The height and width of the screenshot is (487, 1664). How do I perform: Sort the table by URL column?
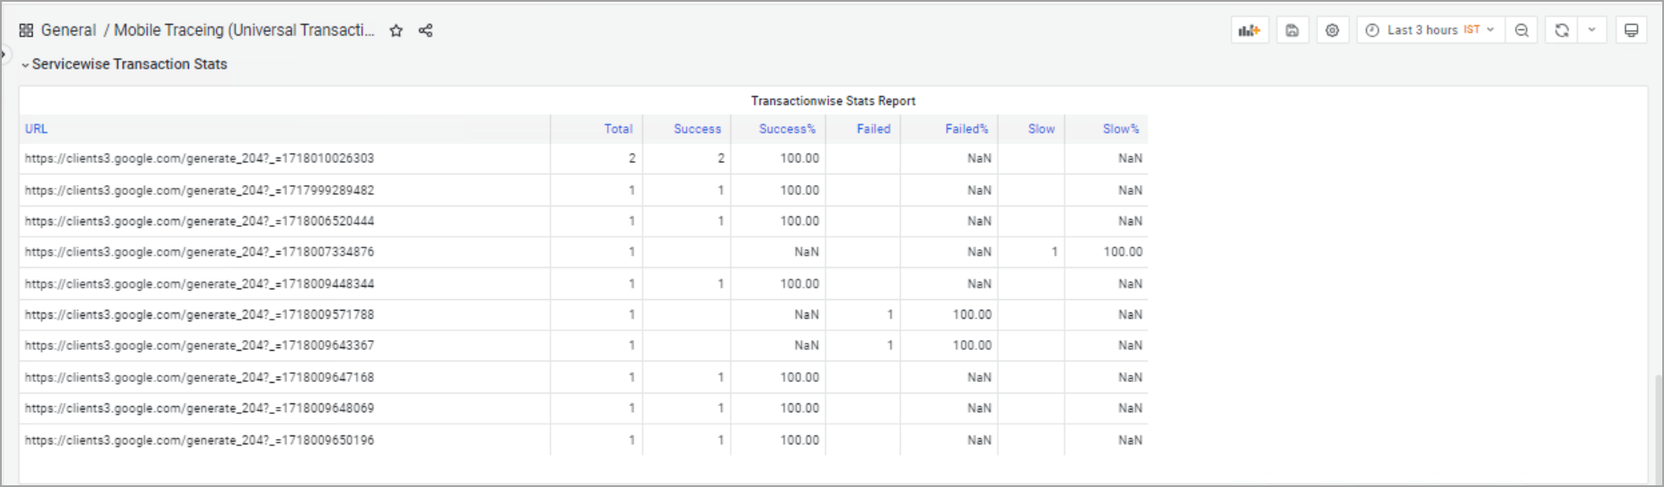(x=37, y=129)
